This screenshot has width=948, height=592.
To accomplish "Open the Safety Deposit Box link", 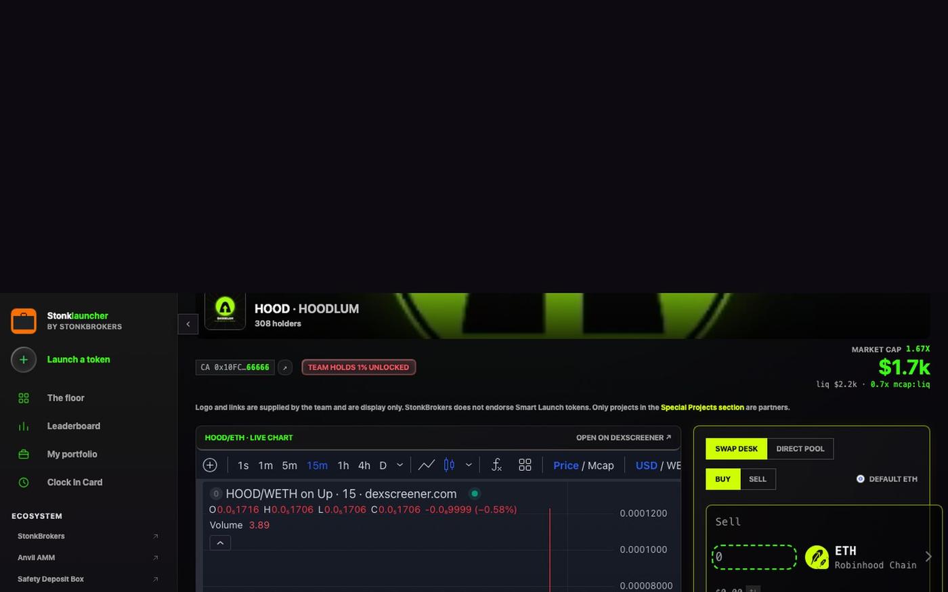I will pyautogui.click(x=51, y=579).
